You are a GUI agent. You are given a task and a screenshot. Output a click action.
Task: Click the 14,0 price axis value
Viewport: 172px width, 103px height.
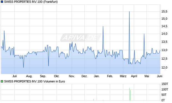[165, 34]
